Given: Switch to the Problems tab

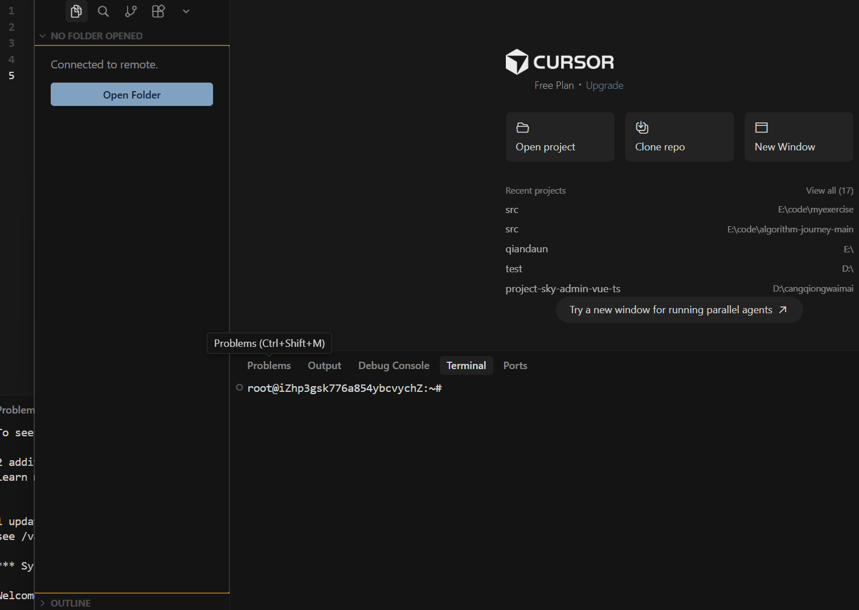Looking at the screenshot, I should pos(269,366).
